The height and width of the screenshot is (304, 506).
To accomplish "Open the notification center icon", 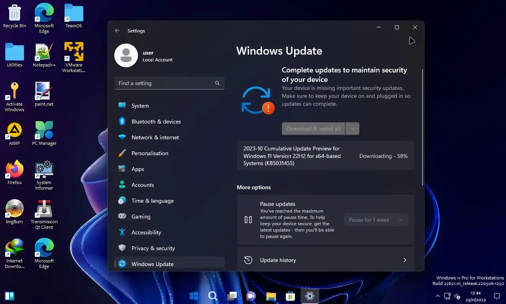I will point(497,296).
